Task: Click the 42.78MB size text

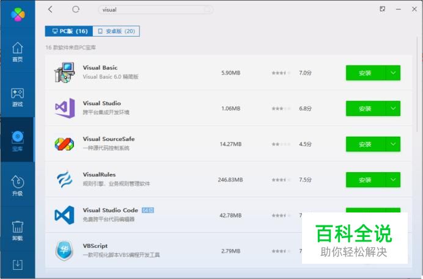Action: click(230, 215)
